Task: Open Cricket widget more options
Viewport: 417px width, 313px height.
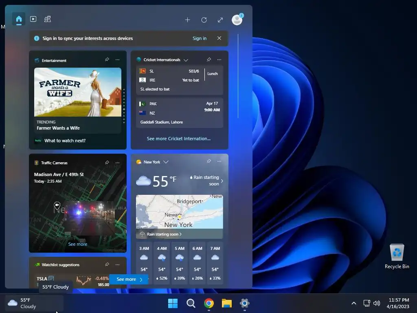Action: 219,60
